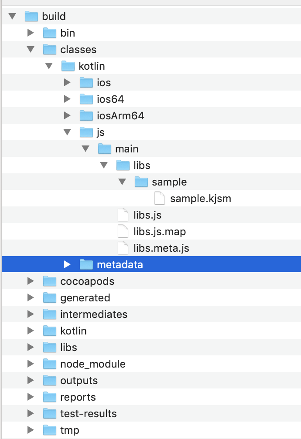
Task: Click the cocoapods folder icon
Action: [49, 281]
